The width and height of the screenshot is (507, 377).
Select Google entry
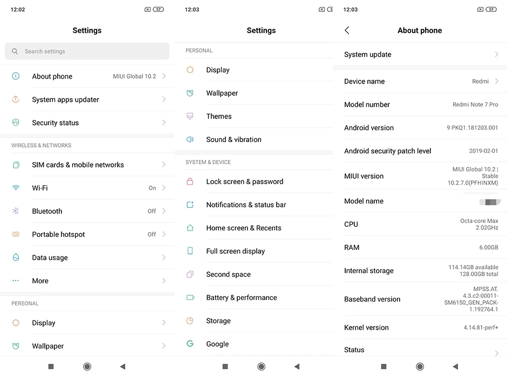pos(253,344)
